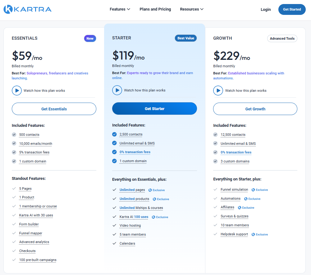Viewport: 311px width, 275px height.
Task: Click the Advanced Tools badge
Action: click(282, 38)
